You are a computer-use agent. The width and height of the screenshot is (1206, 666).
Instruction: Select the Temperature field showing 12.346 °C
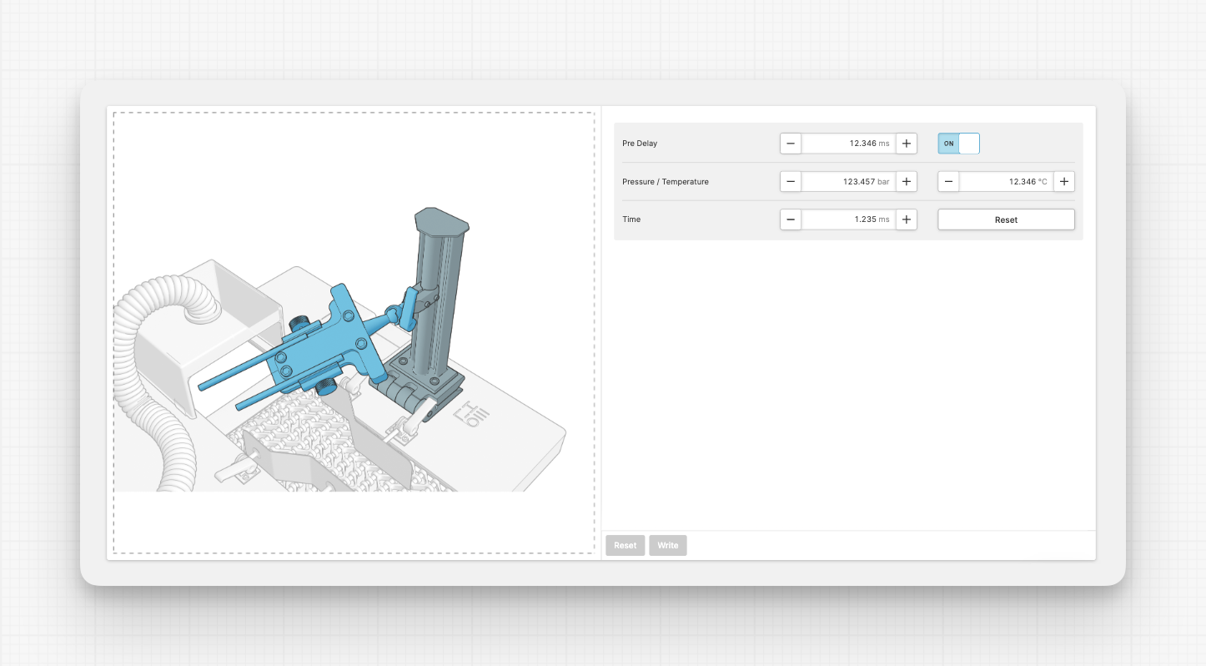tap(1005, 182)
